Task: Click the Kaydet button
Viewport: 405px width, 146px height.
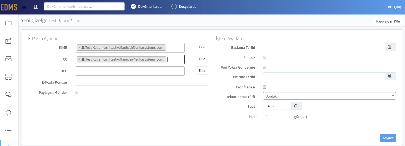Action: pos(388,138)
